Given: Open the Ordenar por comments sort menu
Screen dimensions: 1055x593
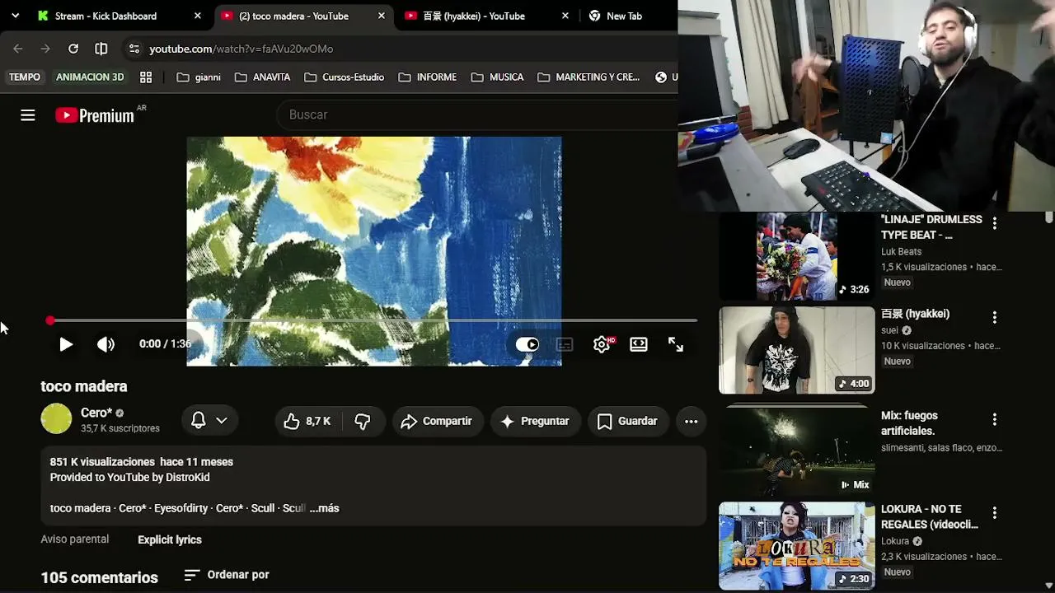Looking at the screenshot, I should click(x=227, y=575).
